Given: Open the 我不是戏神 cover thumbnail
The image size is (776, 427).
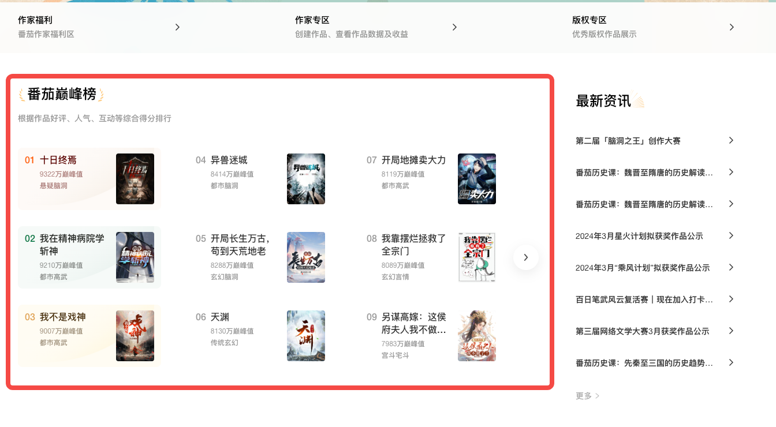Looking at the screenshot, I should point(135,336).
